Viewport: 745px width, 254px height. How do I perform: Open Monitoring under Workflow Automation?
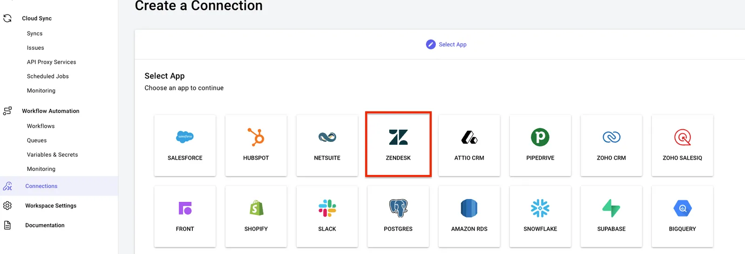(x=41, y=169)
